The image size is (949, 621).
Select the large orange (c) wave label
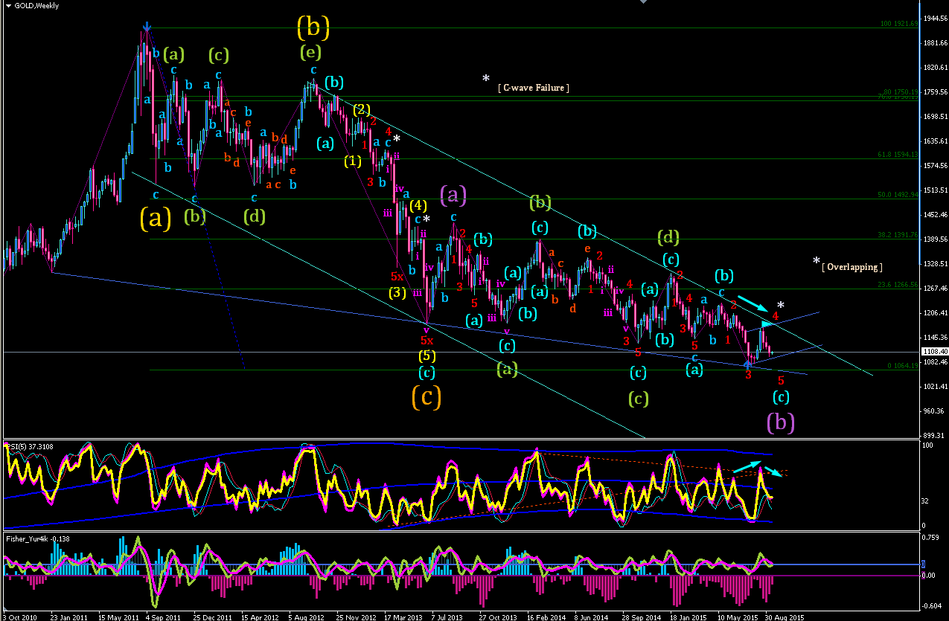[426, 396]
